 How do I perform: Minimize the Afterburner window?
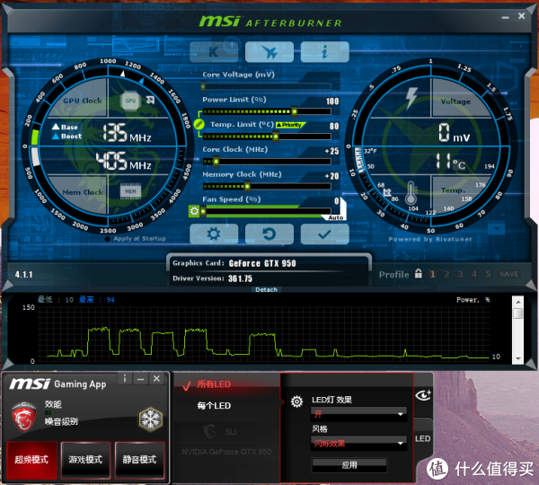(x=505, y=17)
